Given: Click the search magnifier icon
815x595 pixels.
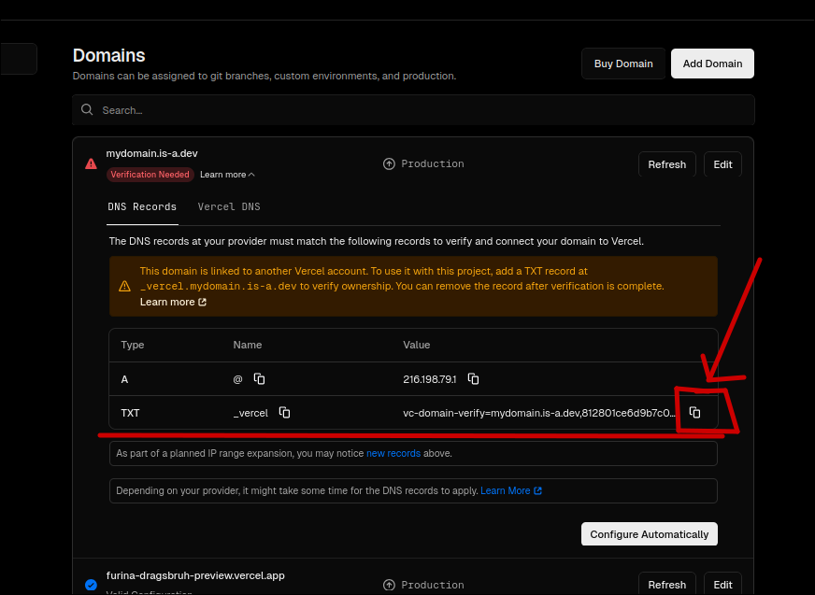Looking at the screenshot, I should (x=87, y=109).
